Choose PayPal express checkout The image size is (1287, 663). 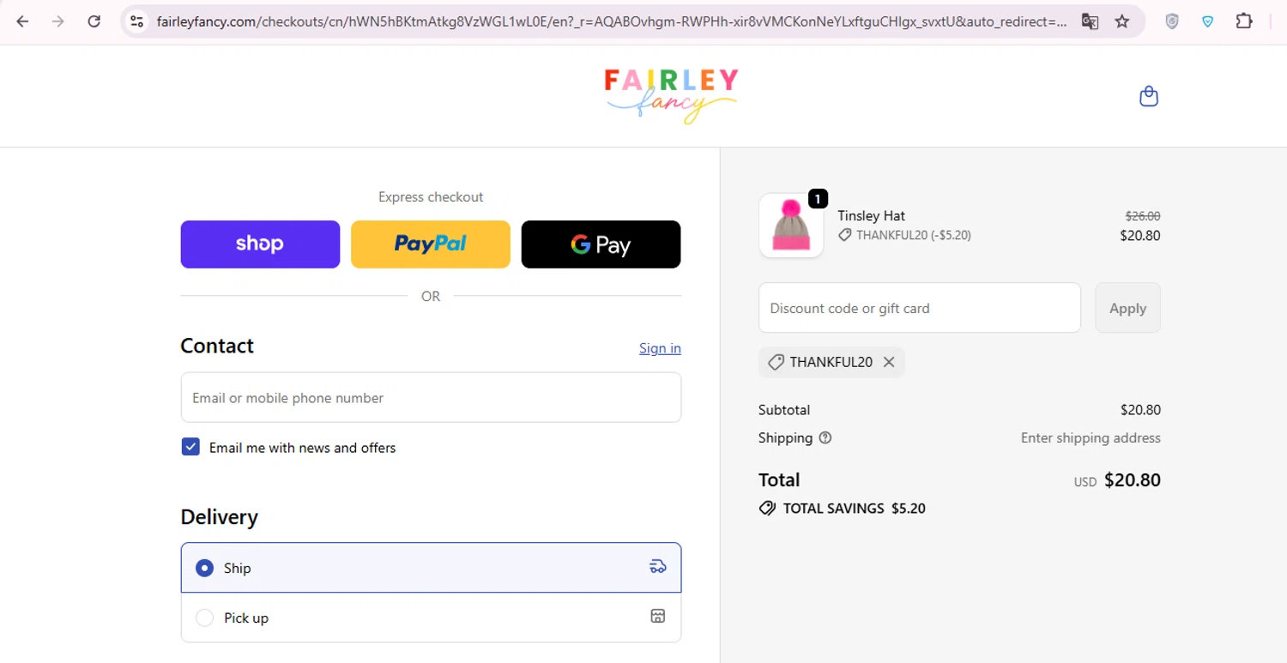click(431, 244)
